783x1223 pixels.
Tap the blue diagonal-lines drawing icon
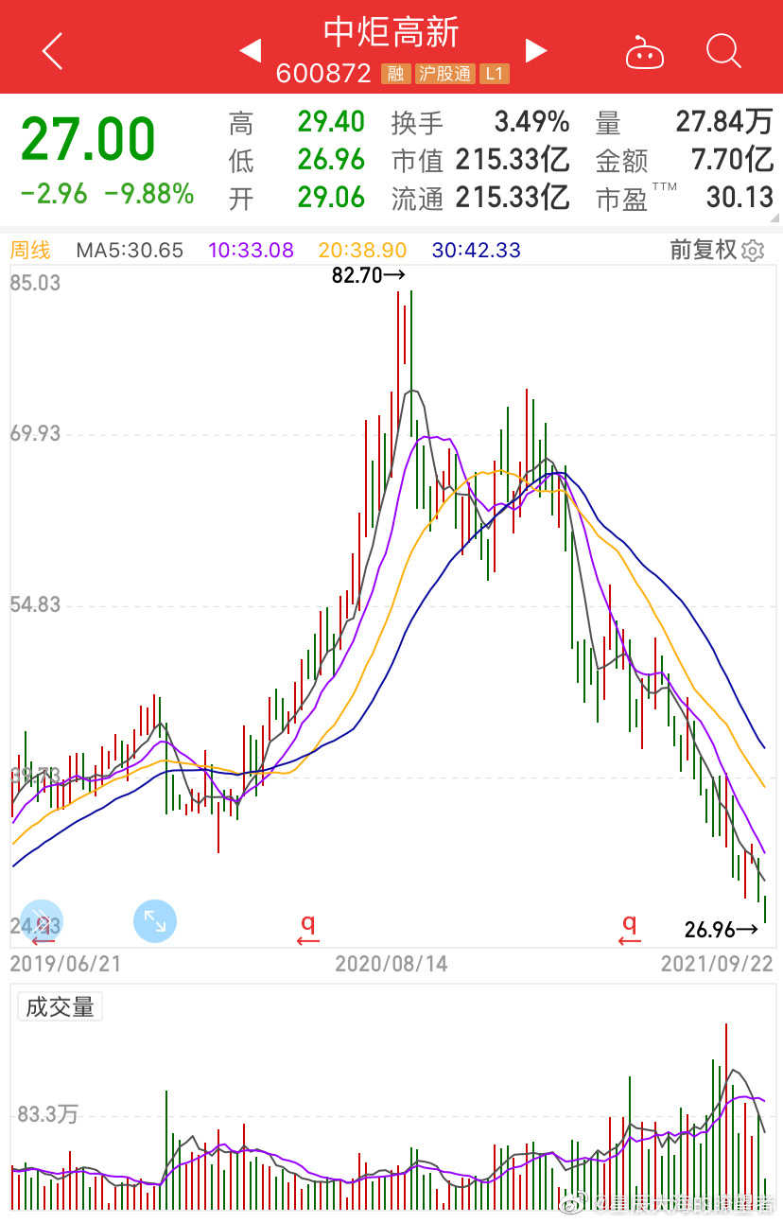point(42,920)
